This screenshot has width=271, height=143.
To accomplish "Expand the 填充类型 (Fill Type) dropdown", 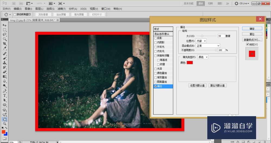I will tap(203, 57).
